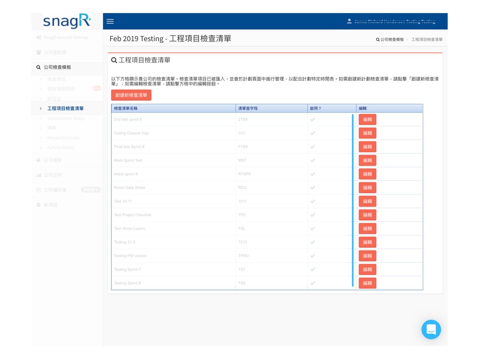Image resolution: width=479 pixels, height=359 pixels.
Task: Select the Construction Stages sidebar item
Action: click(x=66, y=118)
